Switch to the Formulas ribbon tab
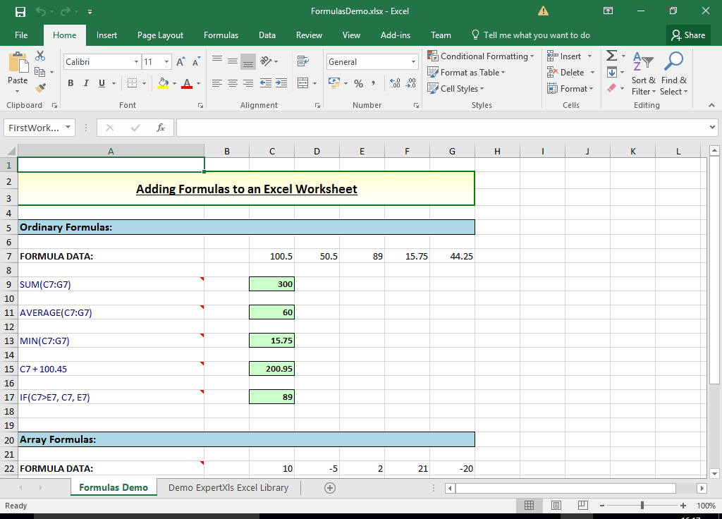The image size is (722, 519). click(221, 35)
